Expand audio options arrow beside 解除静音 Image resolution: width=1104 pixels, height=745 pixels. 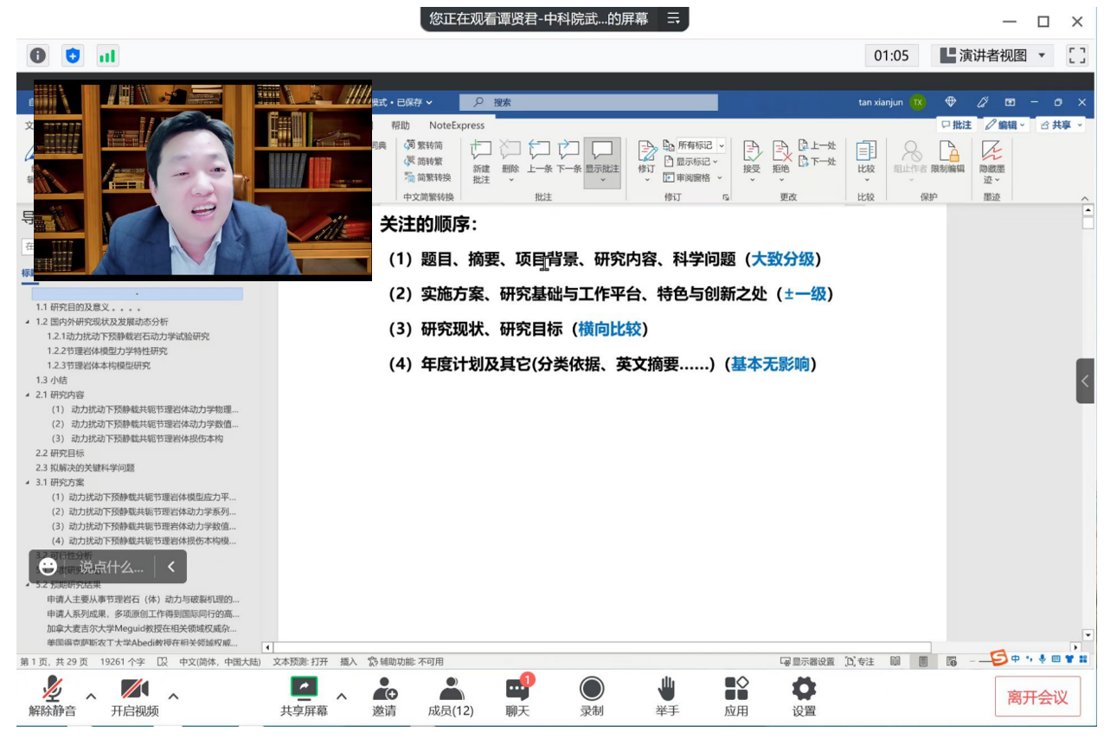click(91, 696)
